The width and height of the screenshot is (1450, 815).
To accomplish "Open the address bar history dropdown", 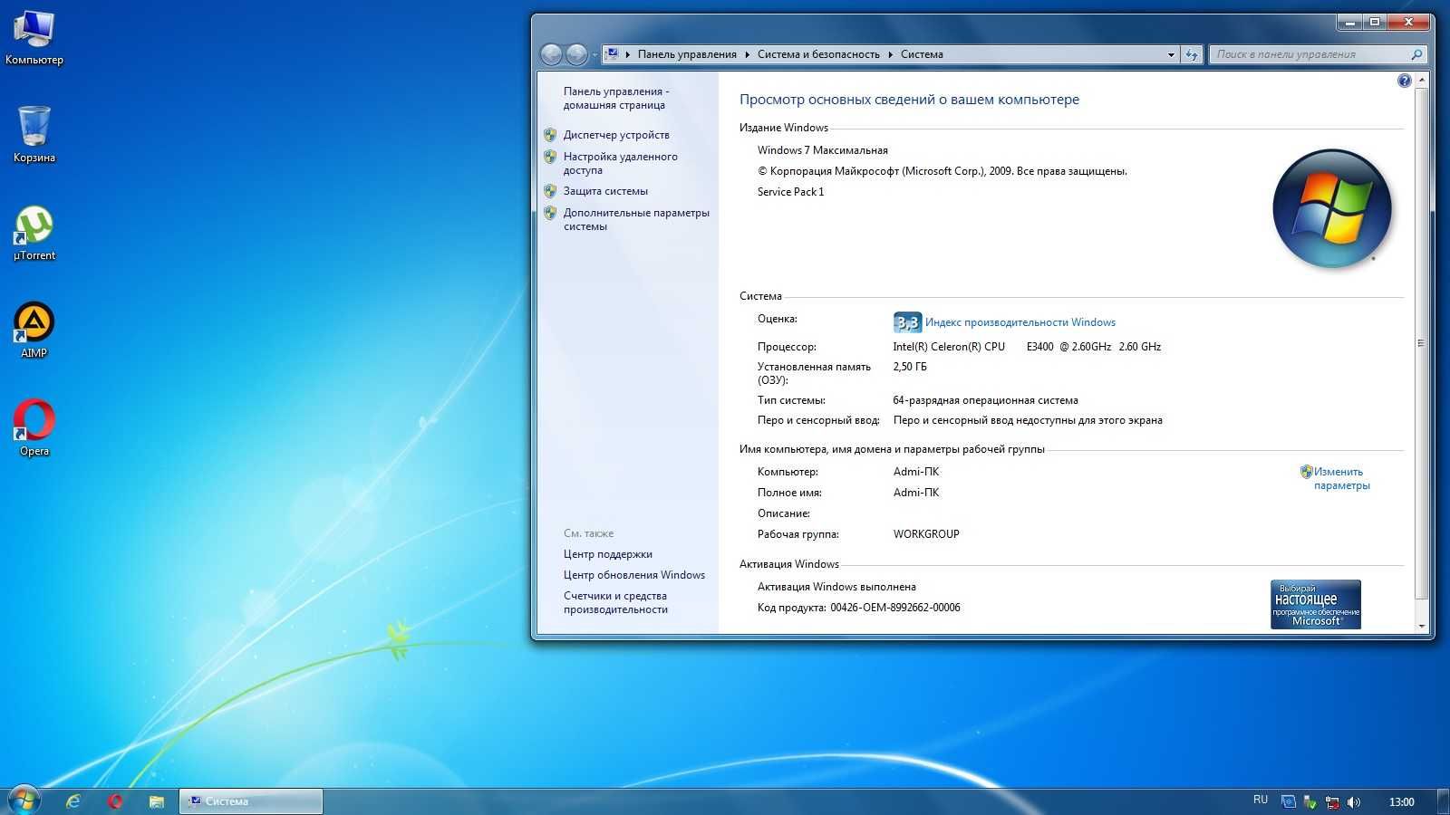I will coord(1171,55).
